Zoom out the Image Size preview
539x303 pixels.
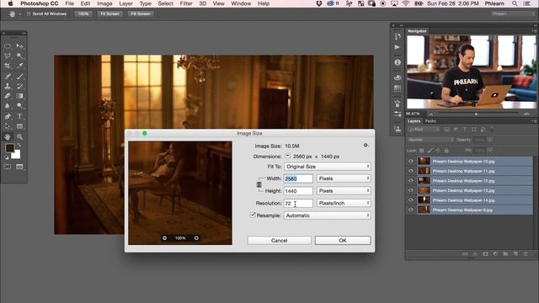165,238
